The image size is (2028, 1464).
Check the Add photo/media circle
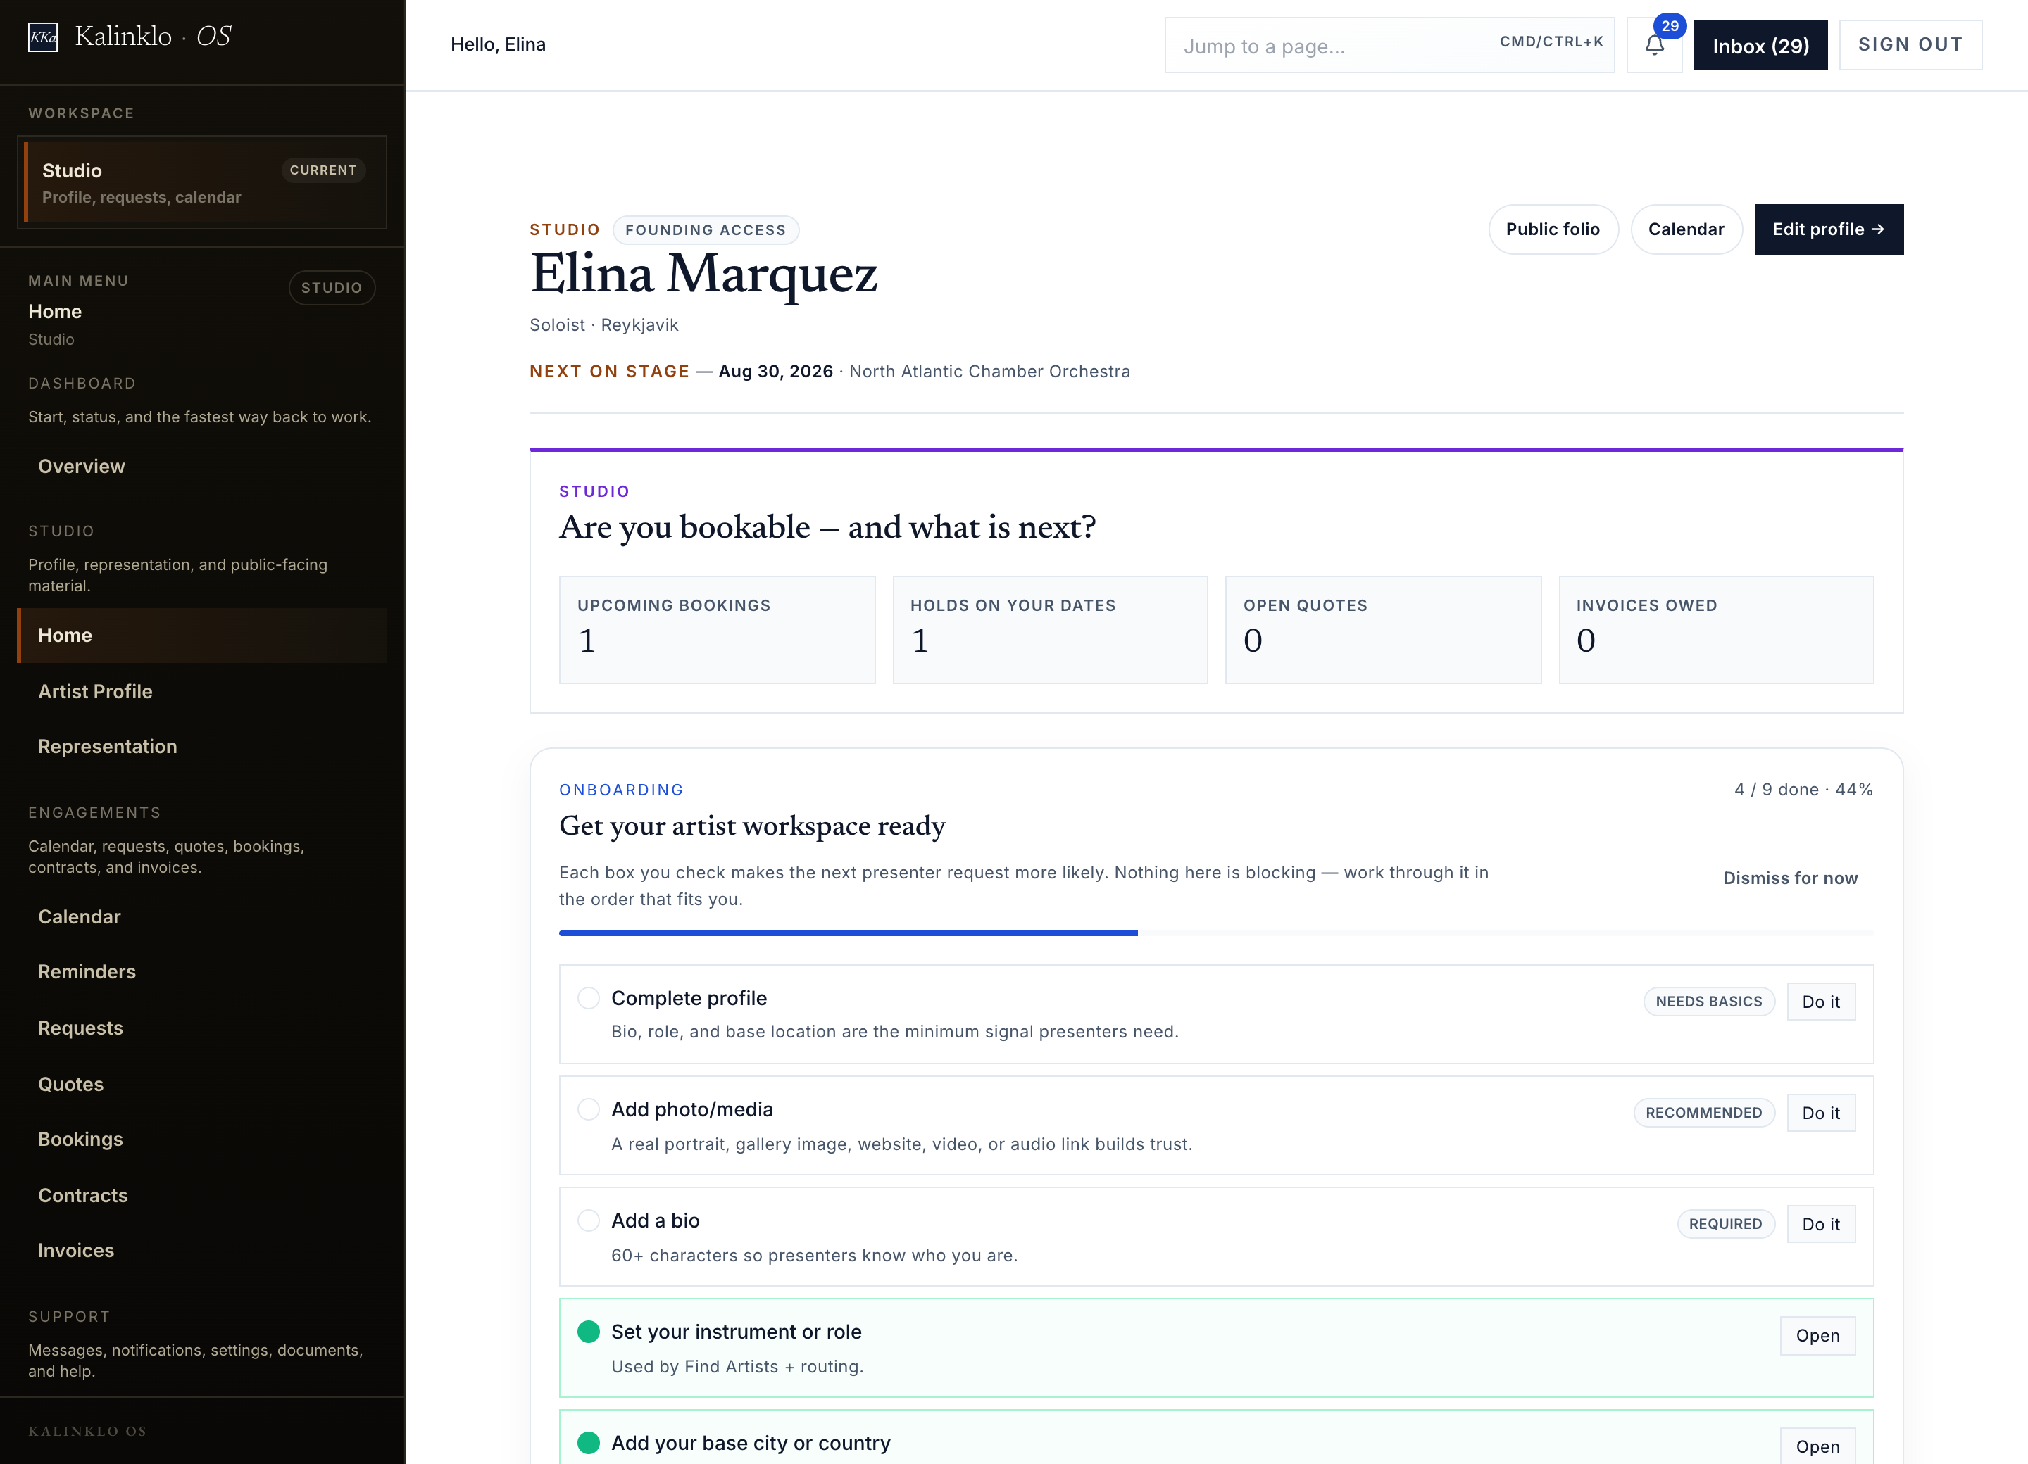[589, 1109]
